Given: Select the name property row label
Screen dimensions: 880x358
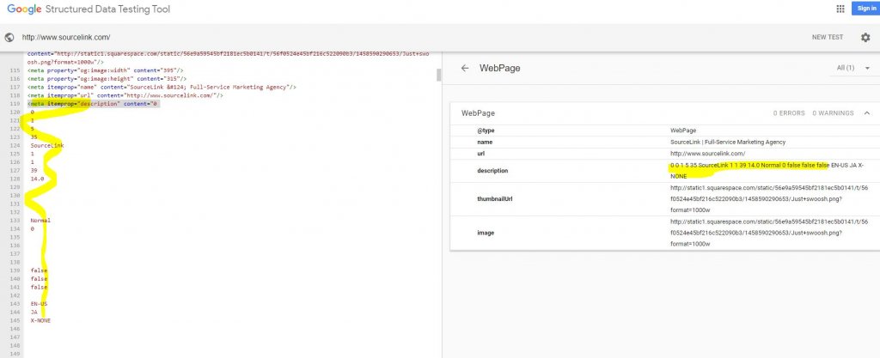Looking at the screenshot, I should [x=485, y=143].
